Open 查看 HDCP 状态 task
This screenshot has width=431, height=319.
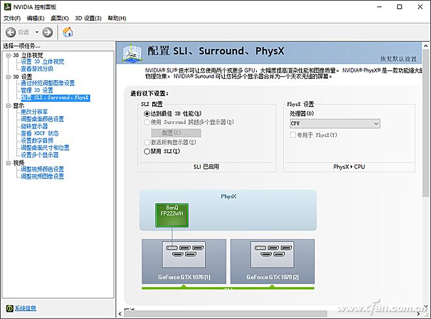pos(40,133)
